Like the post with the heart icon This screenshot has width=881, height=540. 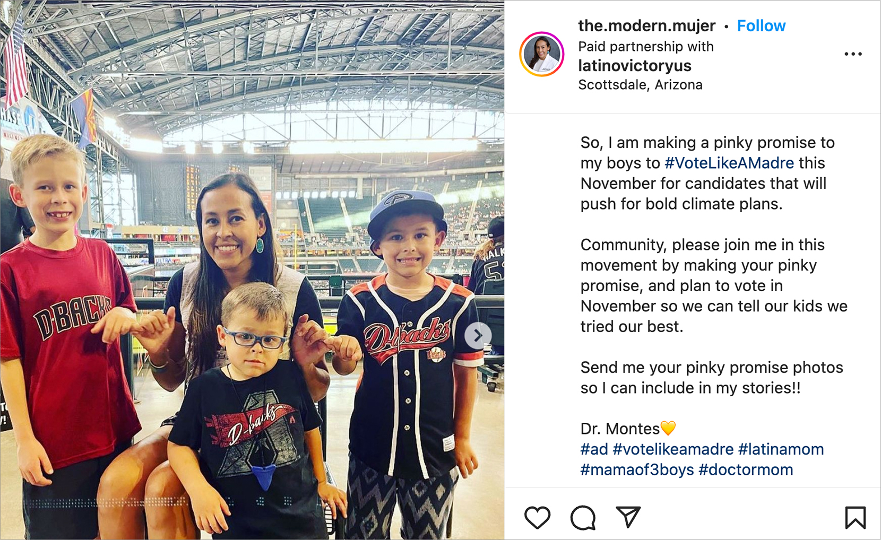coord(537,518)
